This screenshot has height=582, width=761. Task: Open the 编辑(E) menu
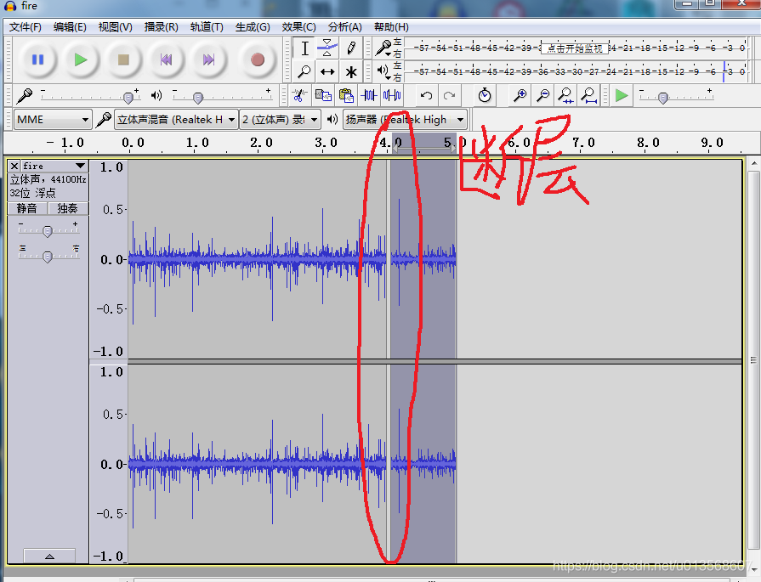(70, 27)
